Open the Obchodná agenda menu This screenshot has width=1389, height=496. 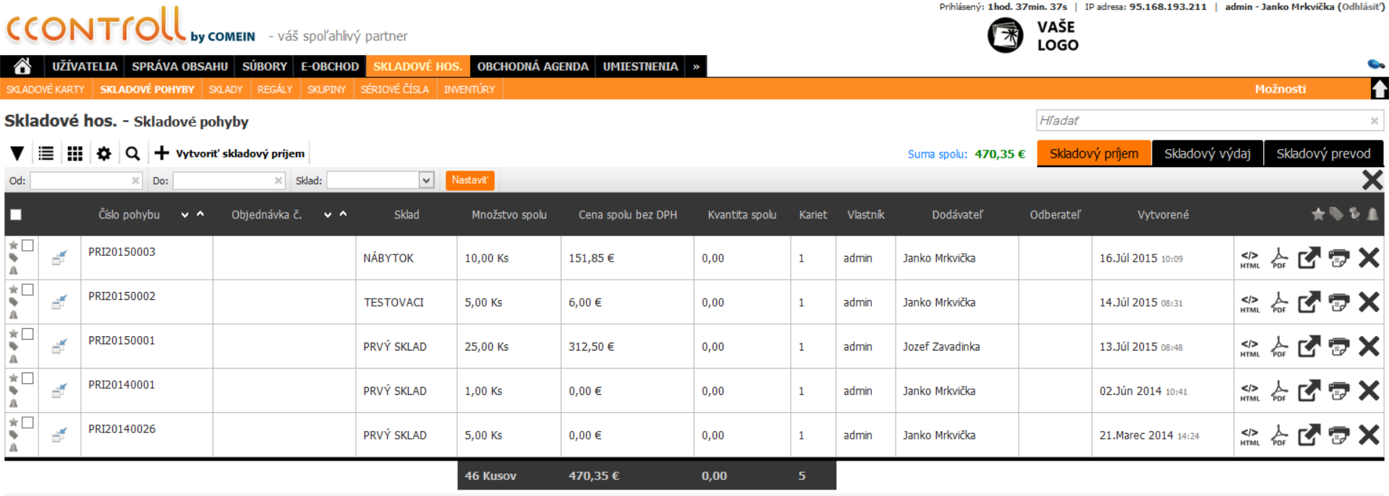[x=532, y=67]
